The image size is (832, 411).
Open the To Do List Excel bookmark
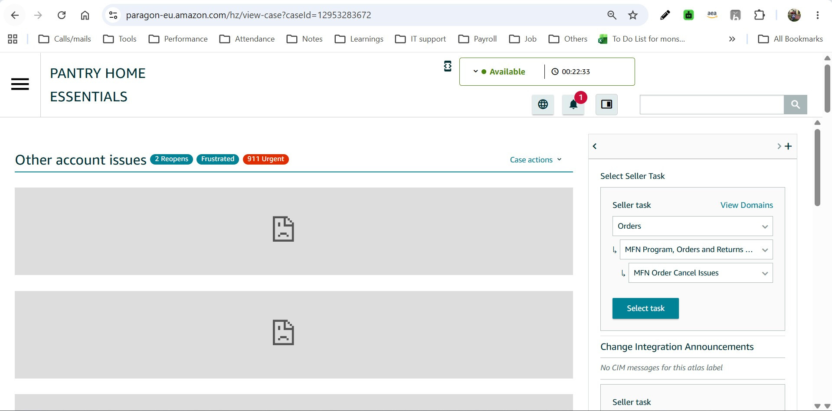(x=642, y=39)
